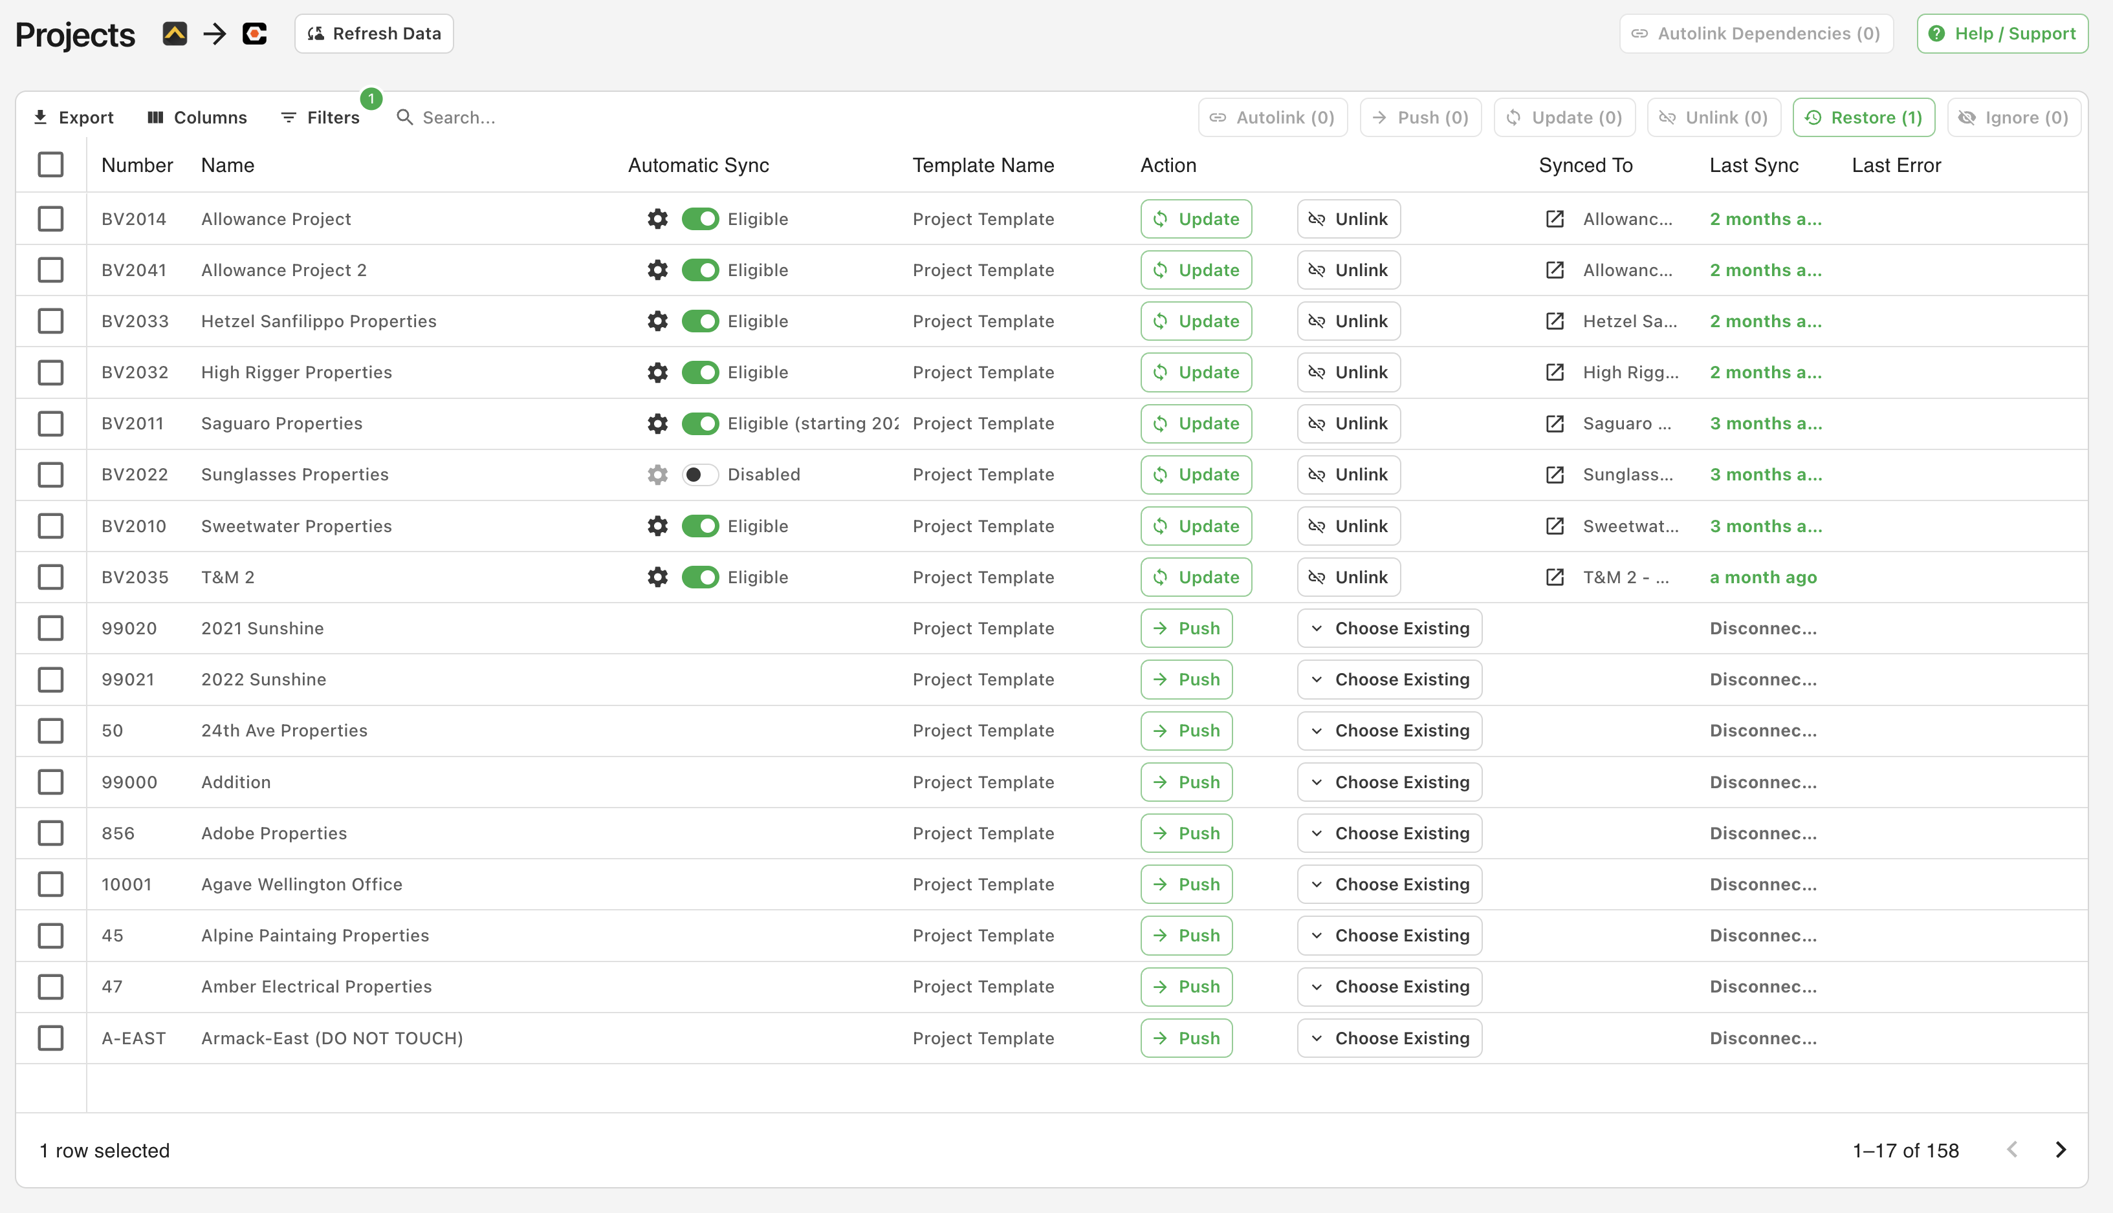Expand Choose Existing for Armack-East
2113x1213 pixels.
pyautogui.click(x=1390, y=1038)
